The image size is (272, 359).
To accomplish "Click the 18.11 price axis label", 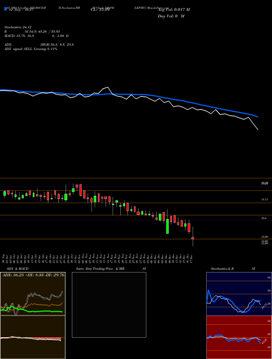I will 264,200.
